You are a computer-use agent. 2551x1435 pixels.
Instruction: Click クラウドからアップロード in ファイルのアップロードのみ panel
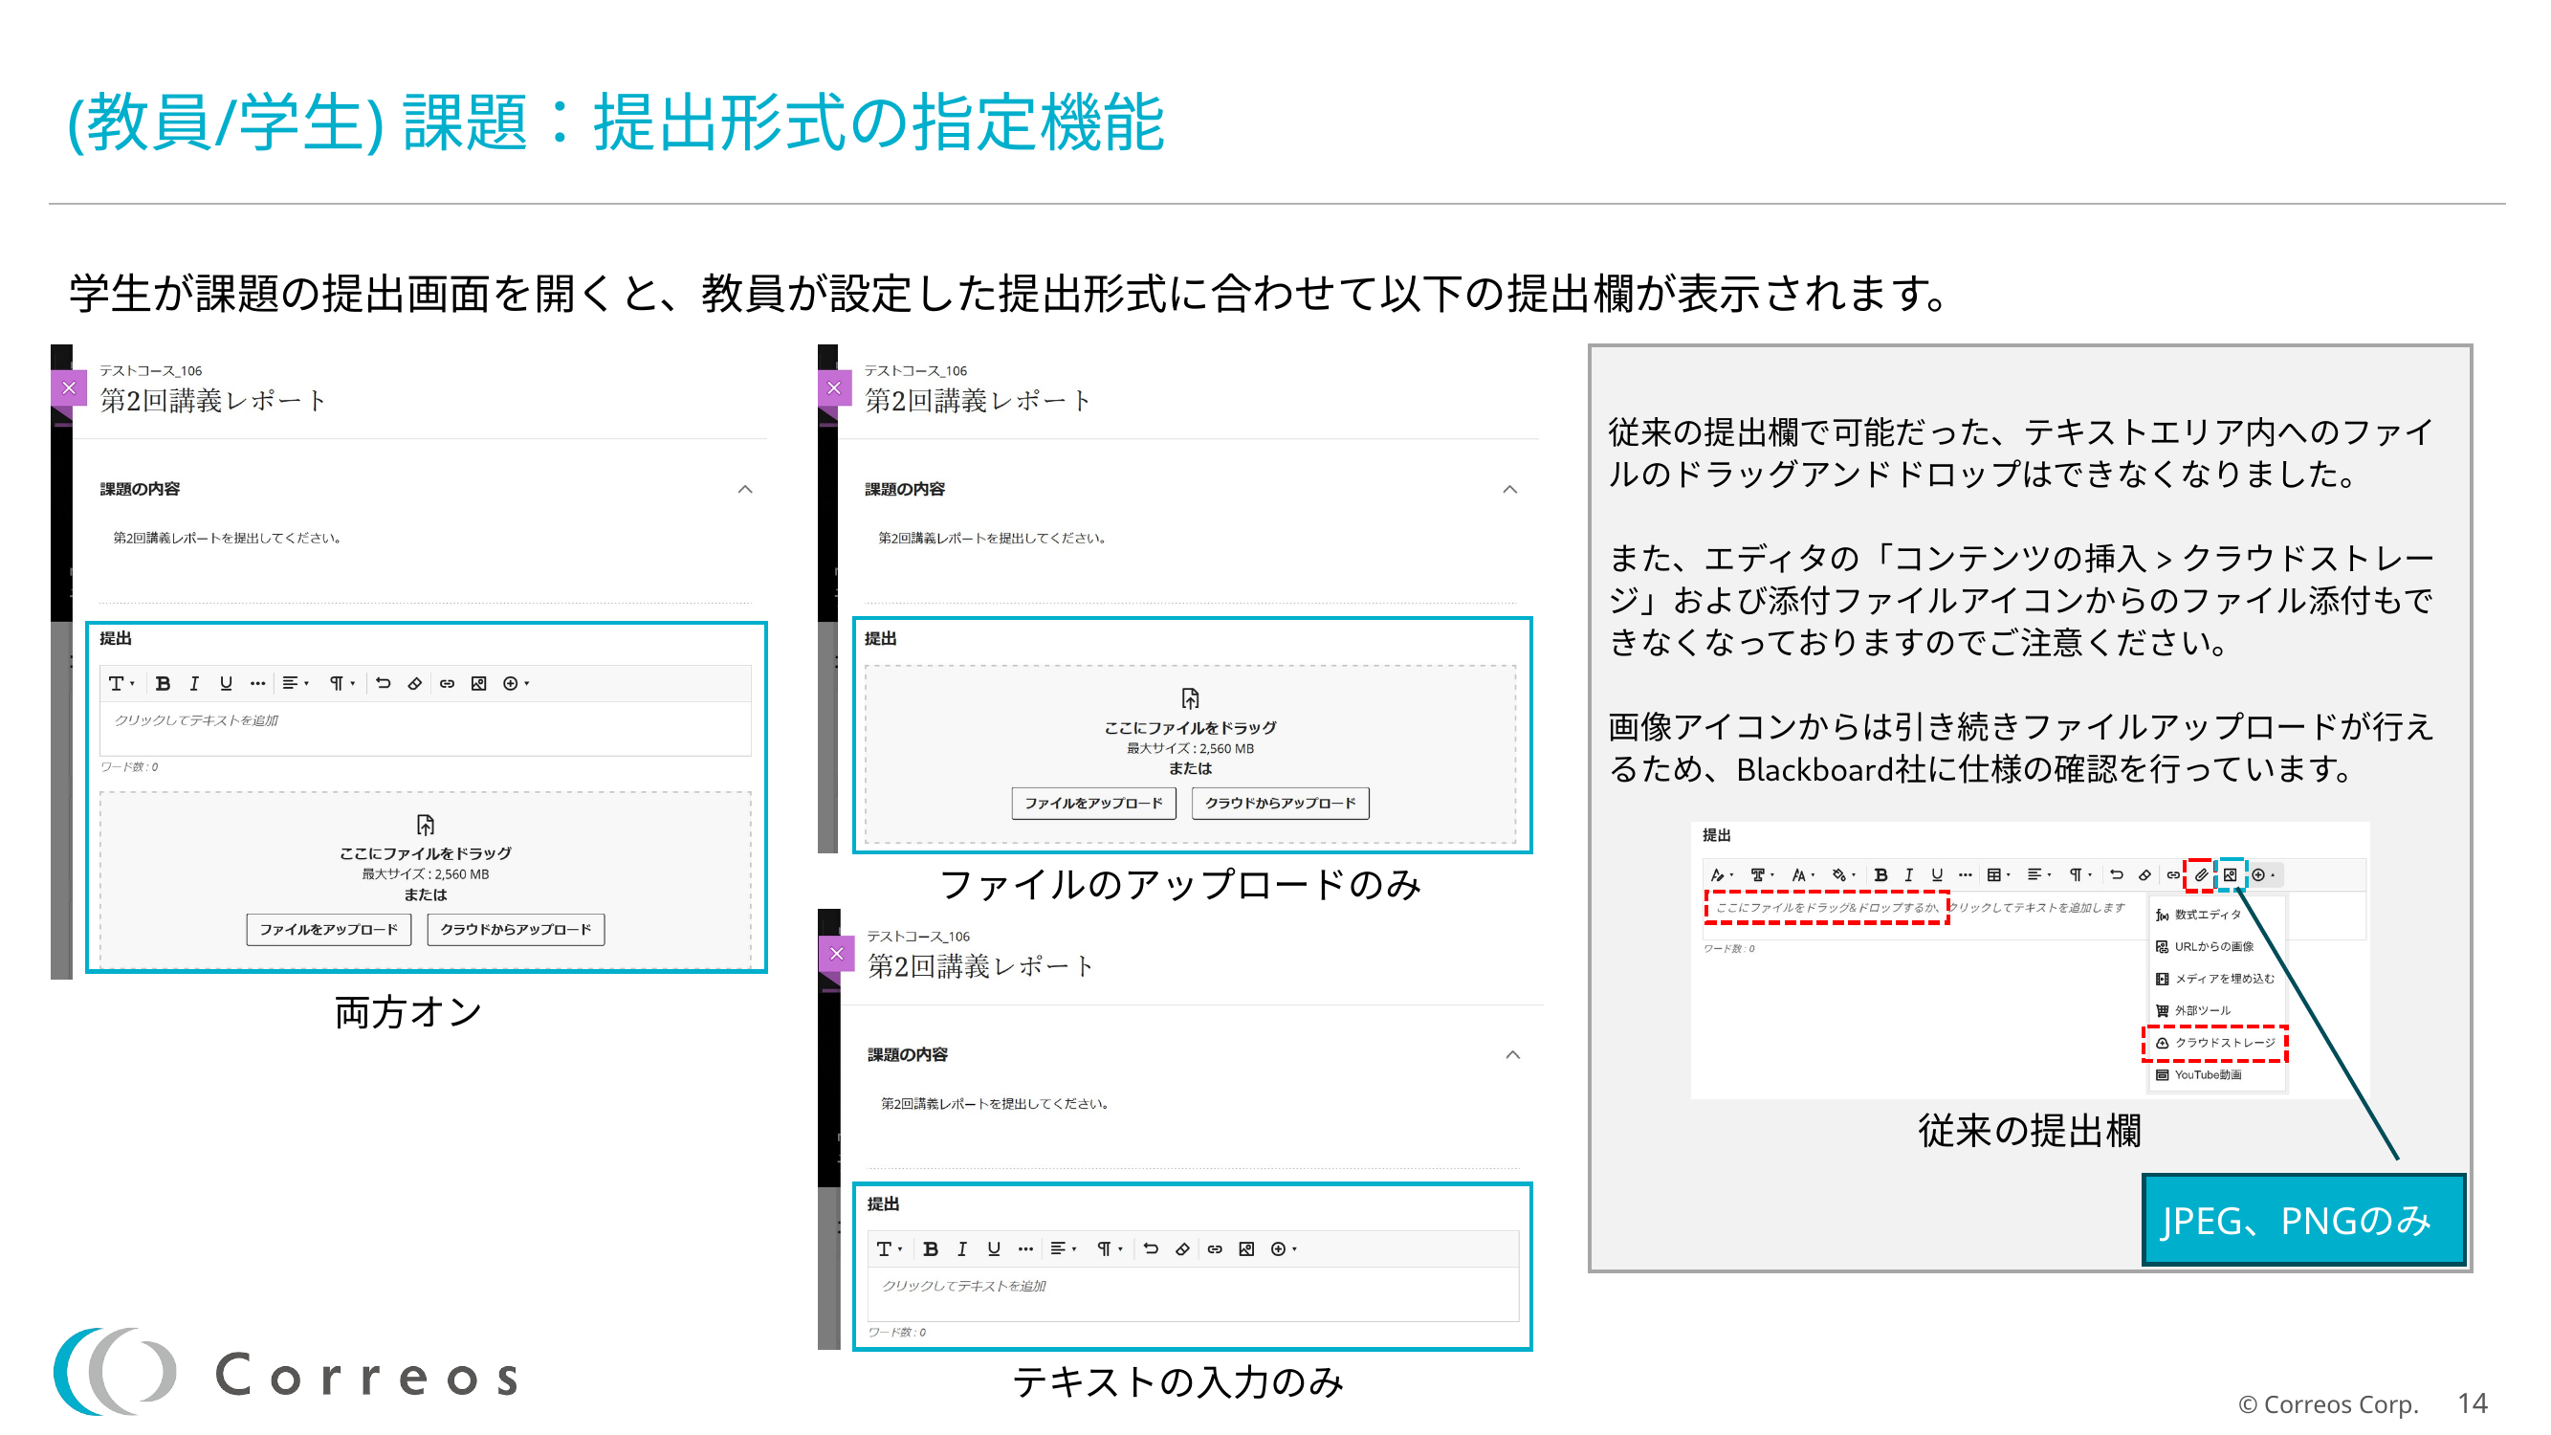[x=1280, y=804]
